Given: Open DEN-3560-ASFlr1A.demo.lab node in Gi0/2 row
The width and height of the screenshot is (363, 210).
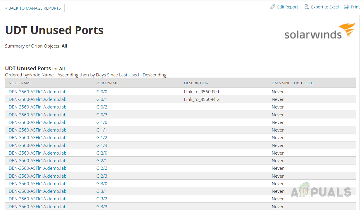Looking at the screenshot, I should (x=38, y=107).
